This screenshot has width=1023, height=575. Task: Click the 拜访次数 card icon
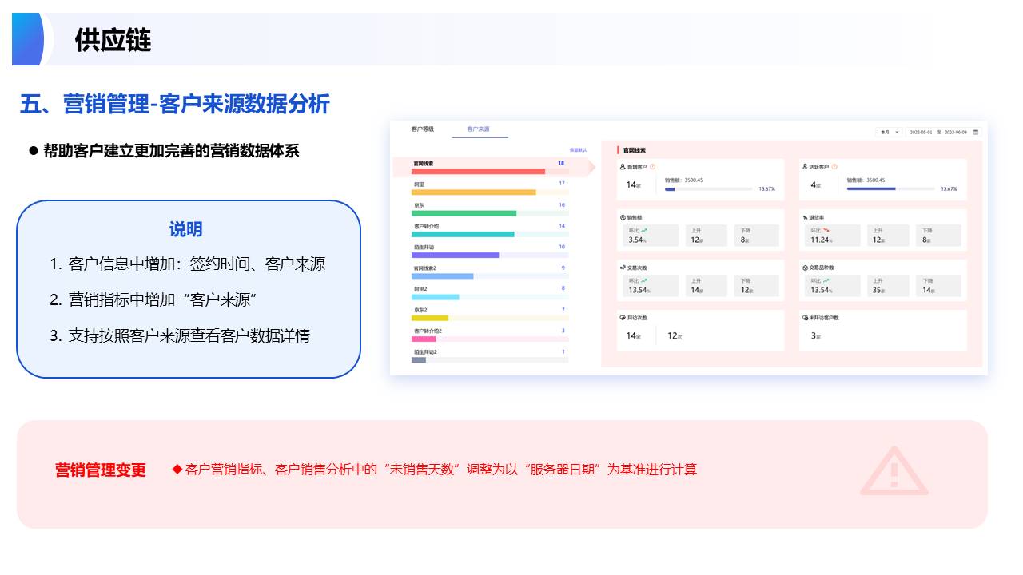(x=623, y=318)
